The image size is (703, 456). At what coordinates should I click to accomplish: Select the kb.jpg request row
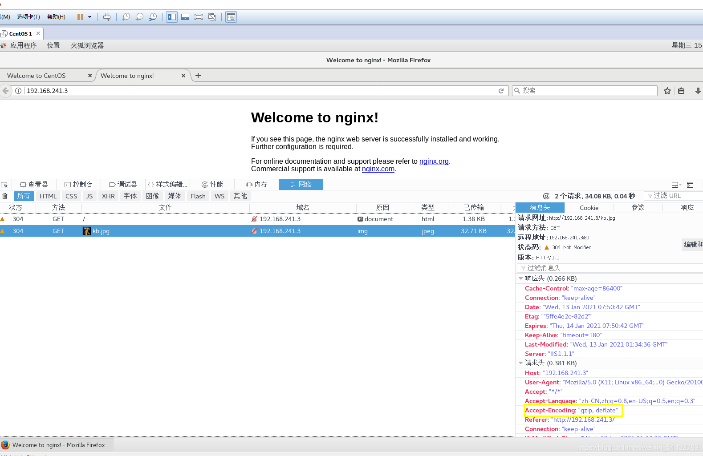tap(257, 231)
